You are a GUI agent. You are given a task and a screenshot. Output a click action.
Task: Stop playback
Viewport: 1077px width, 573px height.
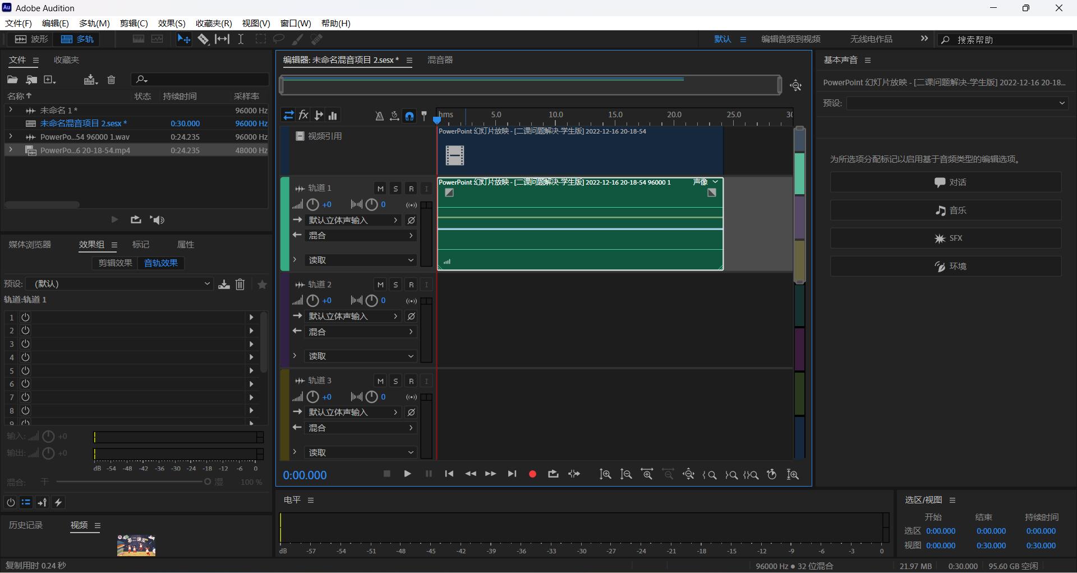pos(386,474)
